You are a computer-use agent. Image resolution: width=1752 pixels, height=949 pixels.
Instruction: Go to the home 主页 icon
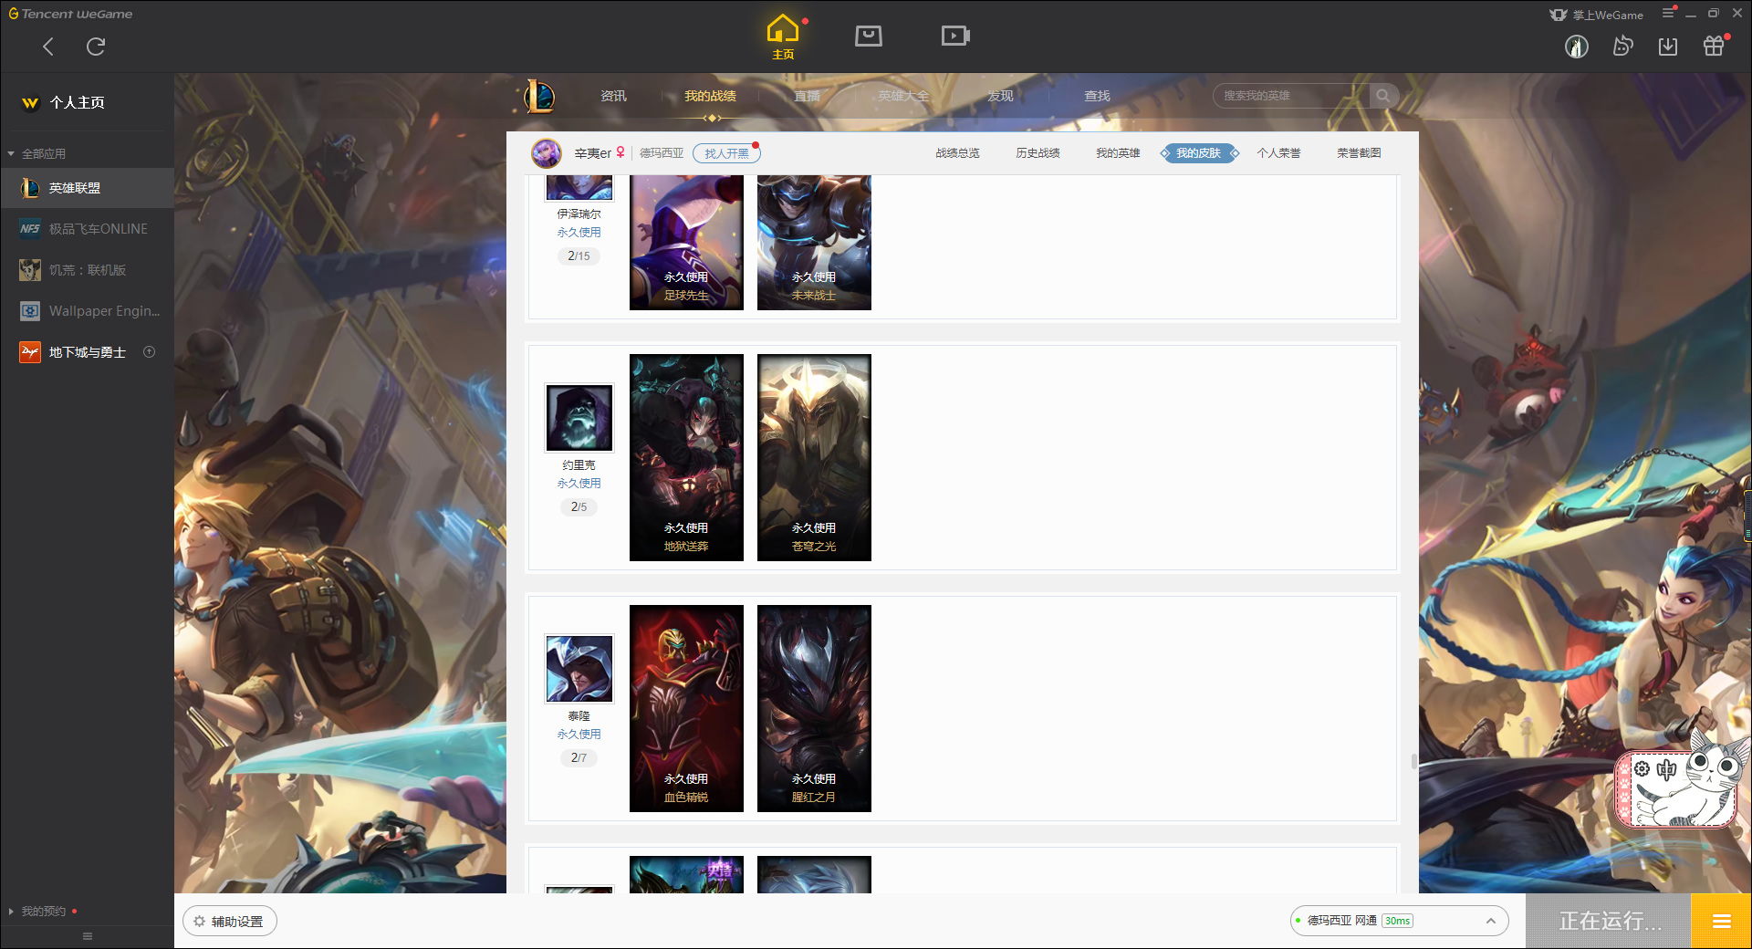[x=783, y=36]
